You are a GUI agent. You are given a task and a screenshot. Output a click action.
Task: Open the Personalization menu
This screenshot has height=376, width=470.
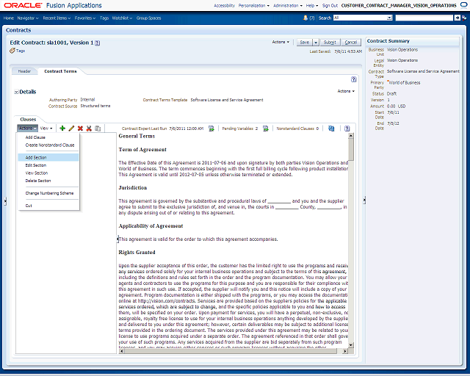pyautogui.click(x=254, y=5)
